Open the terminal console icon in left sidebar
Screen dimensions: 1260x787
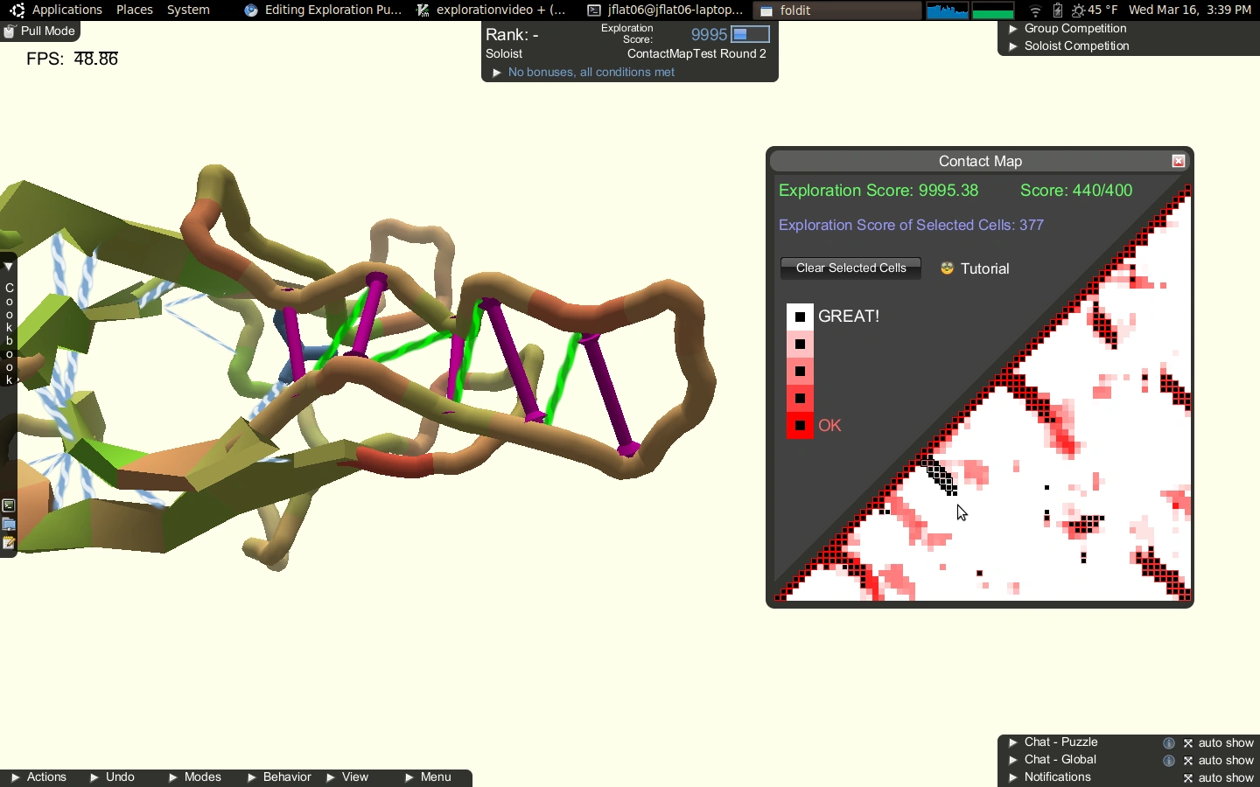click(9, 506)
